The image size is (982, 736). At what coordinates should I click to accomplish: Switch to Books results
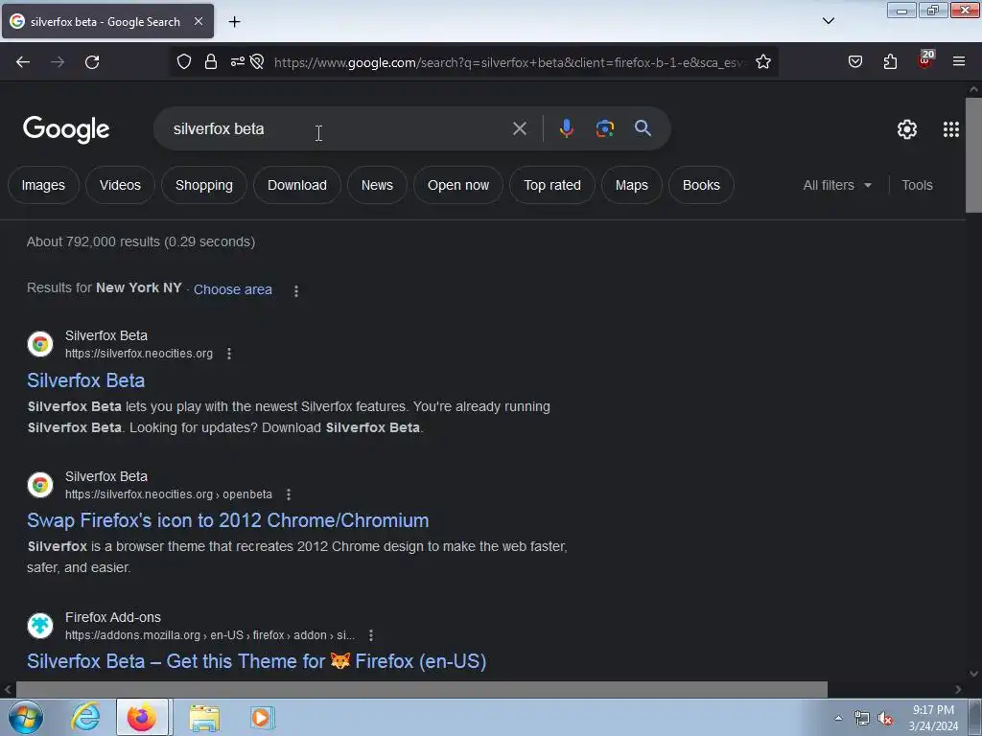(701, 185)
